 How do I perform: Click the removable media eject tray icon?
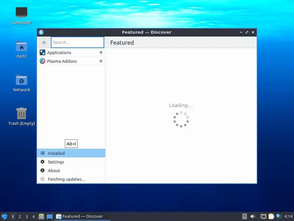coord(245,216)
